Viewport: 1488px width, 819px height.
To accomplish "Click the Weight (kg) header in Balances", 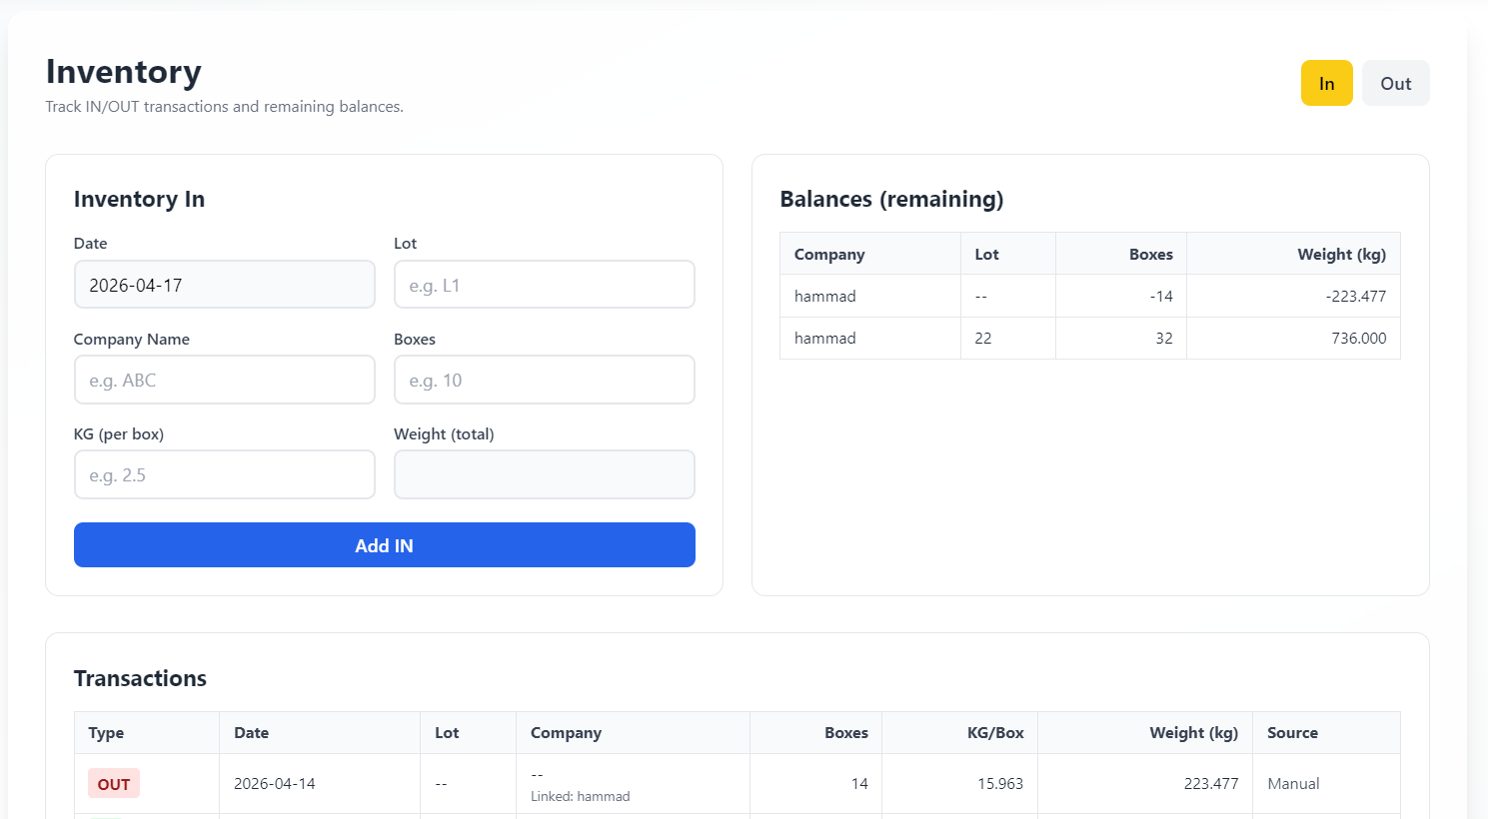I will coord(1293,254).
